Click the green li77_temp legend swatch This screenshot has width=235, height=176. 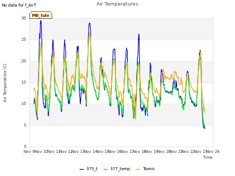106,169
